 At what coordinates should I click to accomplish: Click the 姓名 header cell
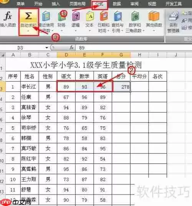[x=30, y=76]
